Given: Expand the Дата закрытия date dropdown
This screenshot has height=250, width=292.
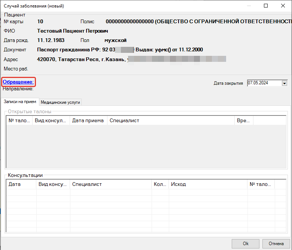Looking at the screenshot, I should [285, 83].
